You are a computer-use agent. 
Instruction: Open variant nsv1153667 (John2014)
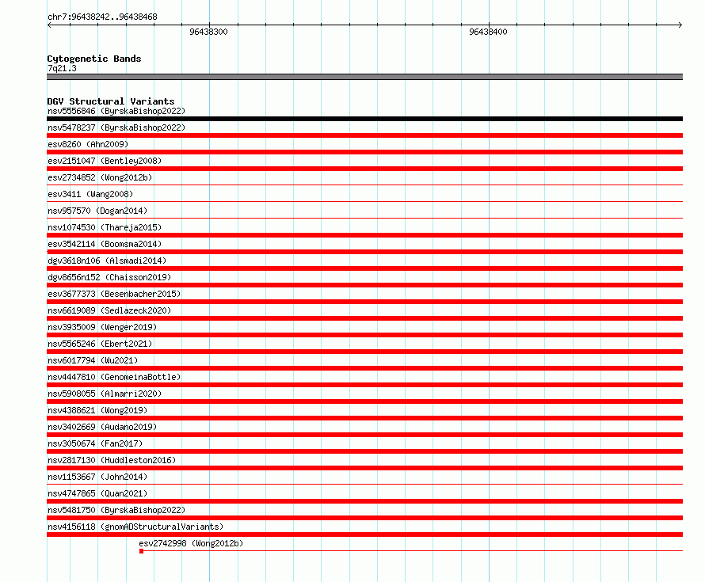[x=97, y=477]
